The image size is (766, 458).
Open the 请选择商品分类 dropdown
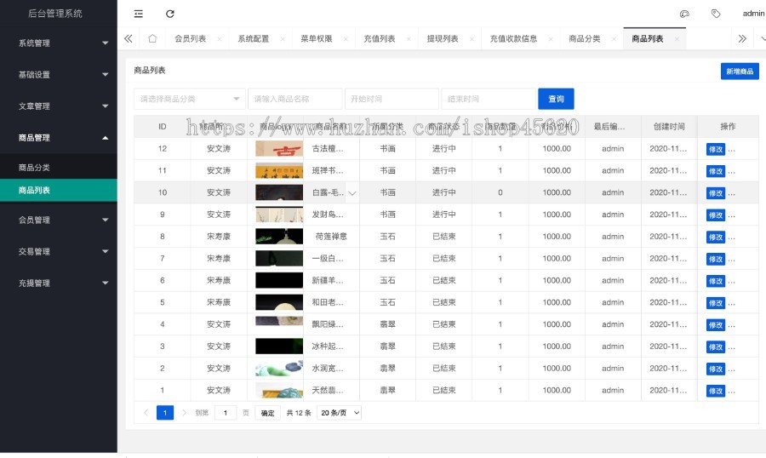(x=190, y=99)
